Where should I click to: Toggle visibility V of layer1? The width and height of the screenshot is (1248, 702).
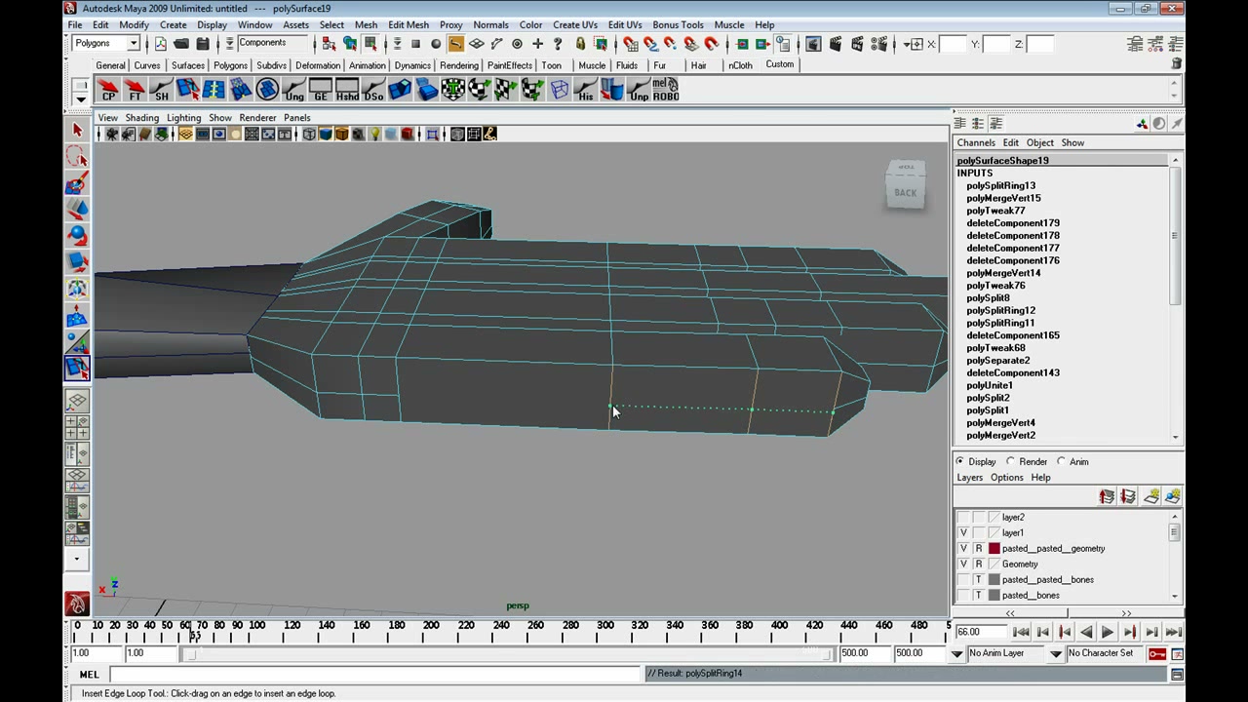click(963, 533)
